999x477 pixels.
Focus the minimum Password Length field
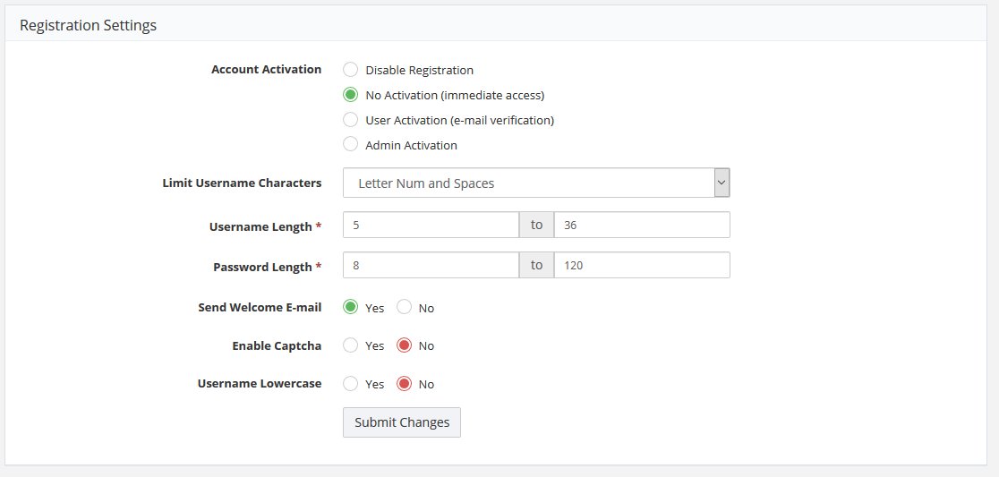(x=431, y=266)
